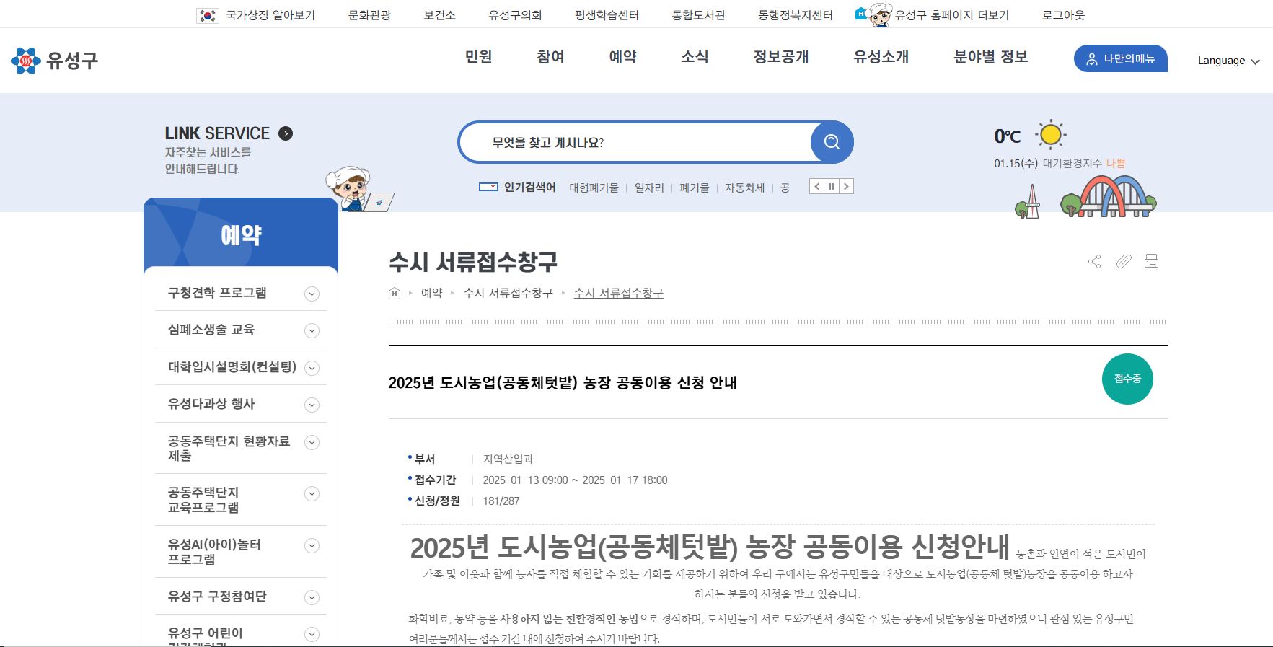This screenshot has width=1273, height=647.
Task: Expand 공동주택단지 현황자료 제출 item
Action: tap(312, 442)
